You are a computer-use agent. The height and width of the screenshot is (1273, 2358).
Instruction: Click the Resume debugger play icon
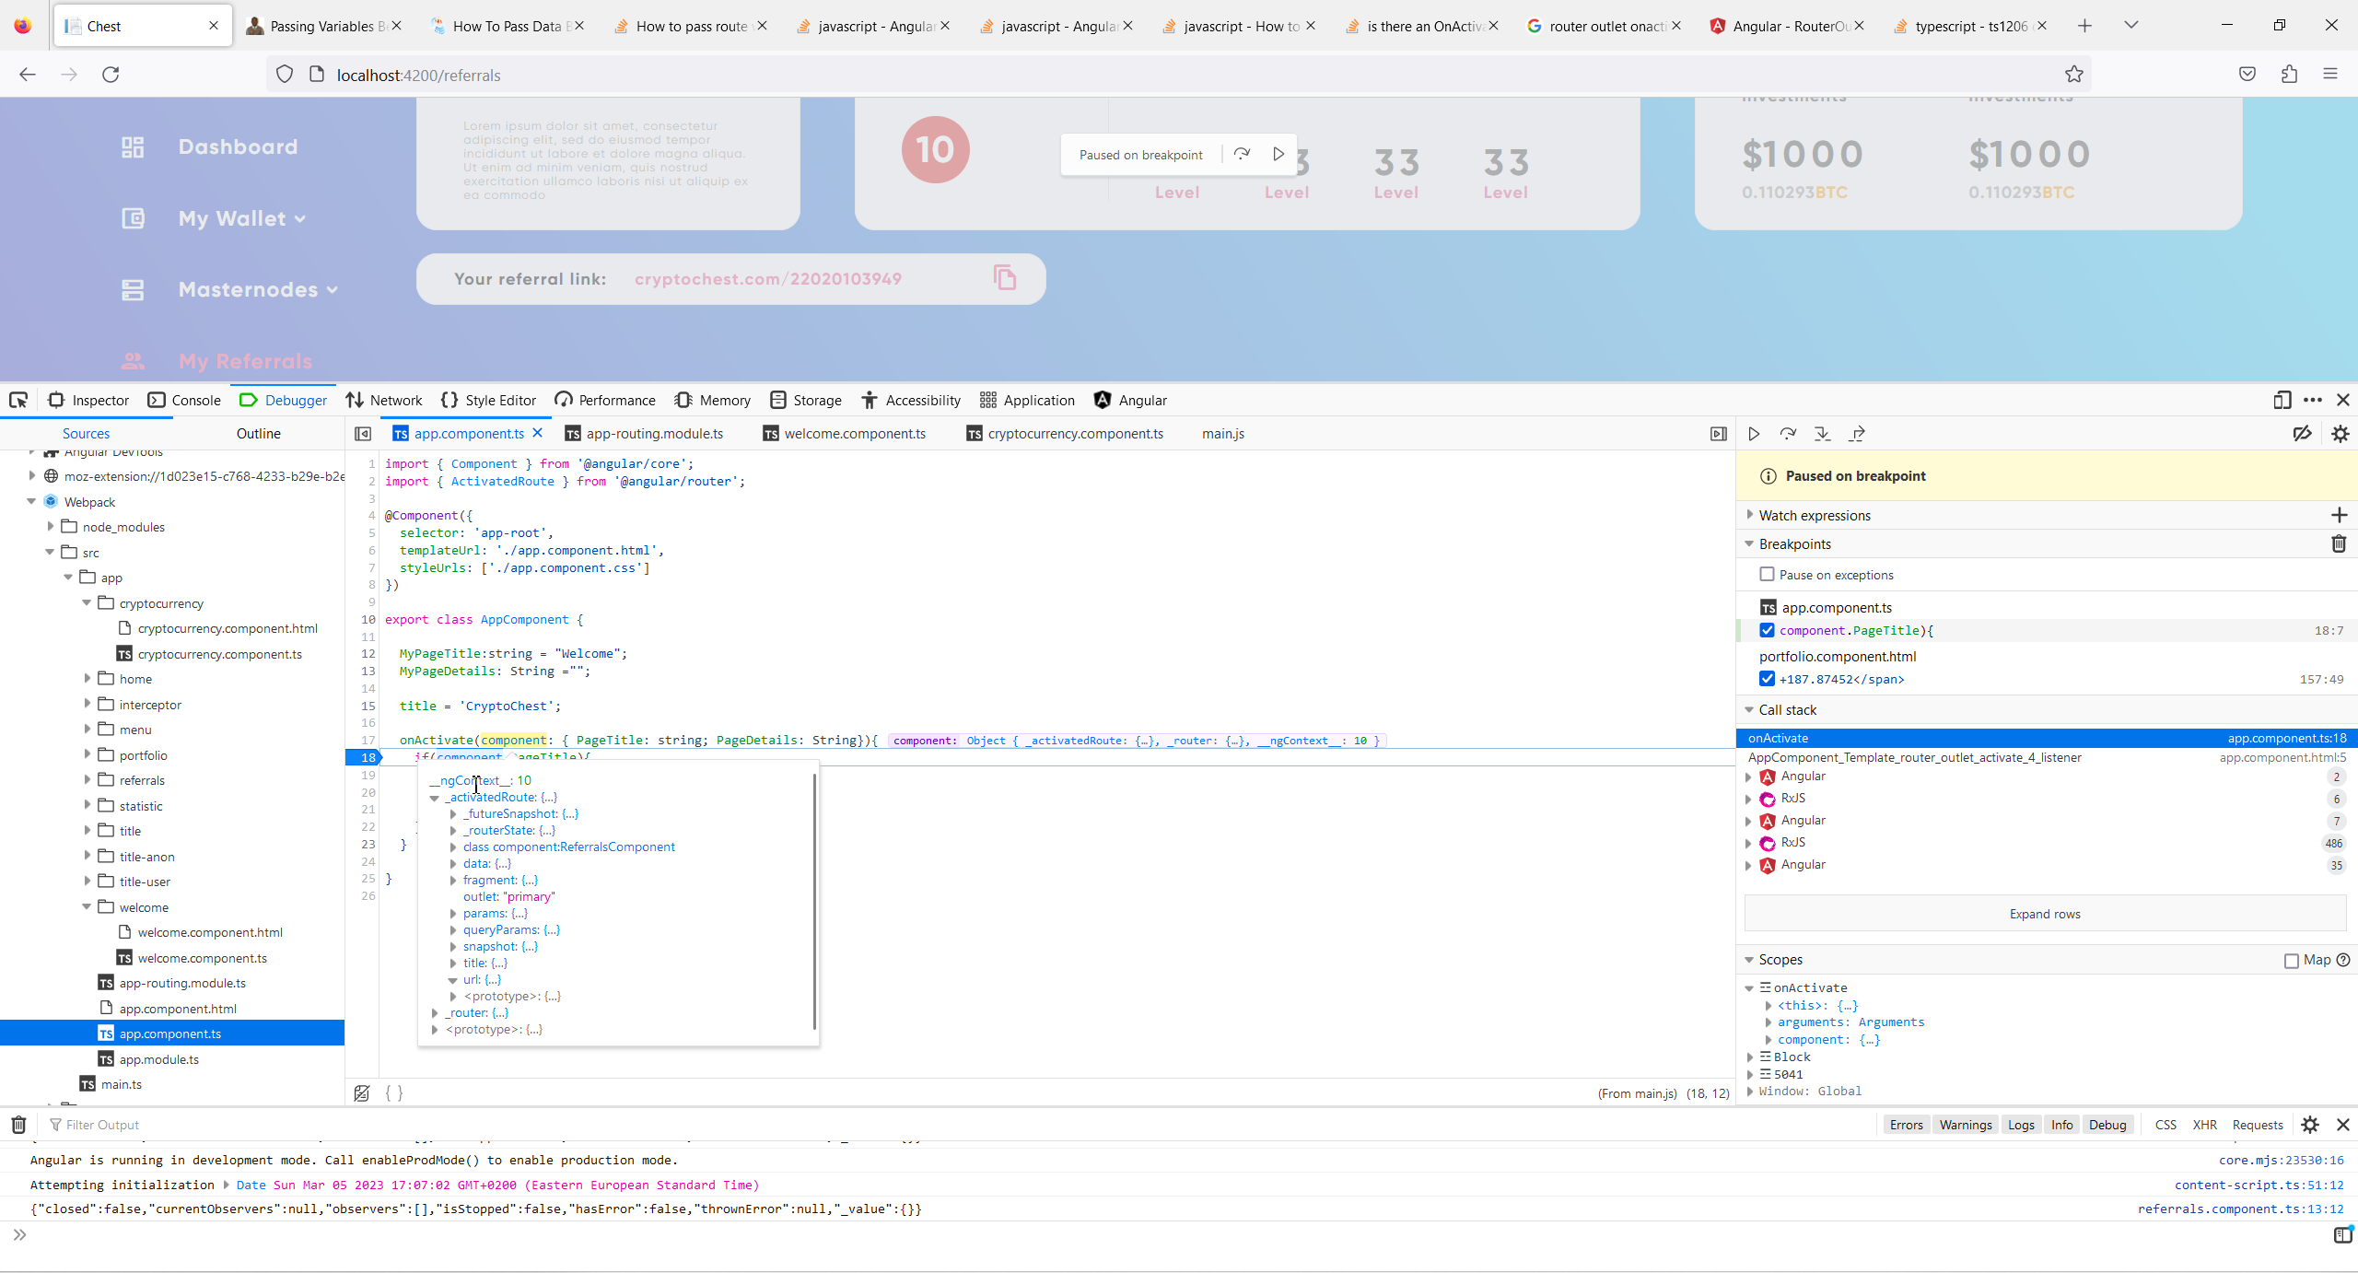point(1754,434)
